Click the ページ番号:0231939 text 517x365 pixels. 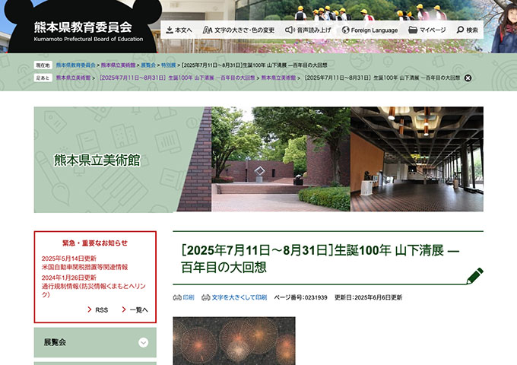301,297
